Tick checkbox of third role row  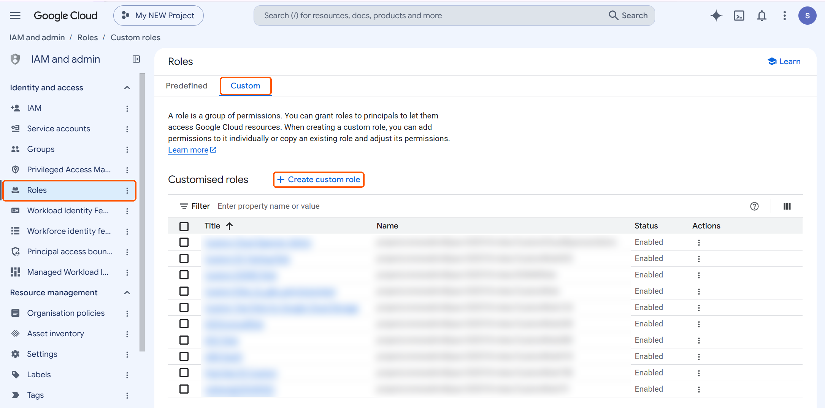184,275
